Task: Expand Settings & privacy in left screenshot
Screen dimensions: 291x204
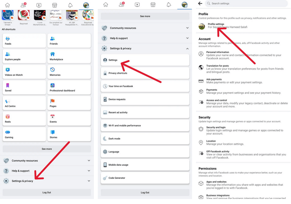Action: click(x=47, y=181)
